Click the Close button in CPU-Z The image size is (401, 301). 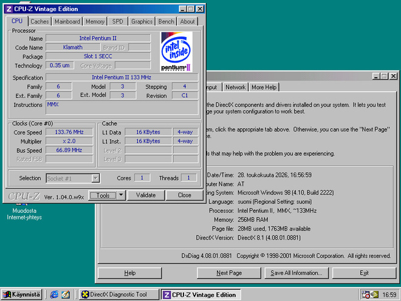pos(184,195)
